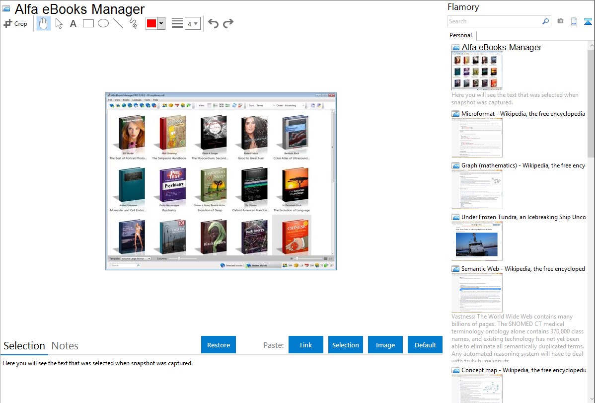Open the color picker dropdown arrow
Image resolution: width=595 pixels, height=403 pixels.
pos(161,23)
